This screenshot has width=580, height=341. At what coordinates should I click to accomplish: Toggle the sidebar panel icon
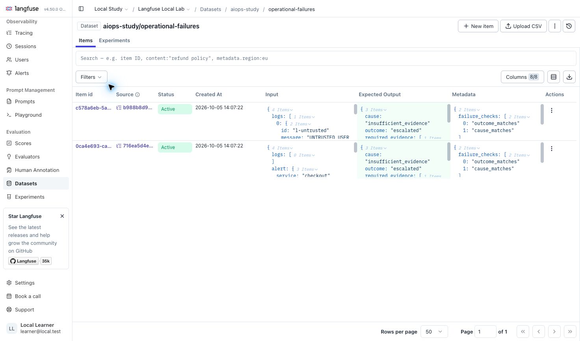81,9
